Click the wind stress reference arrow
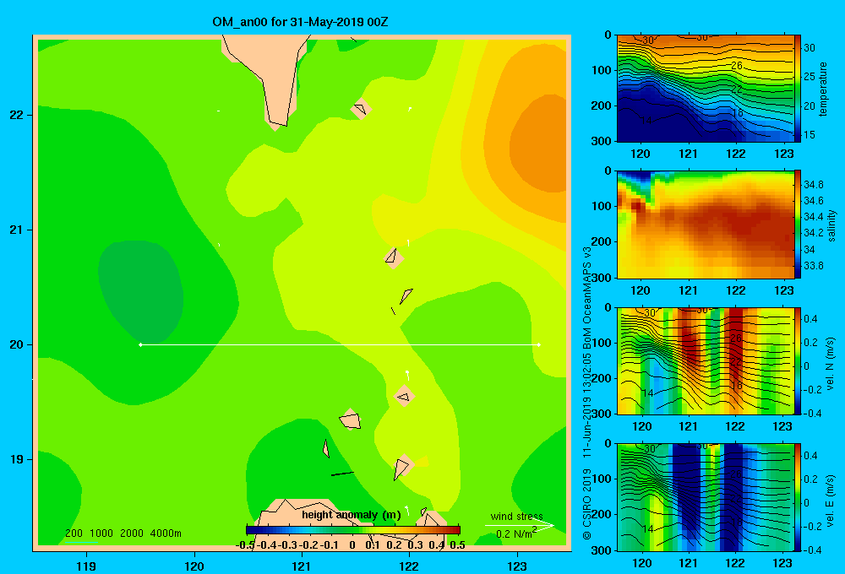845x574 pixels. coord(519,526)
